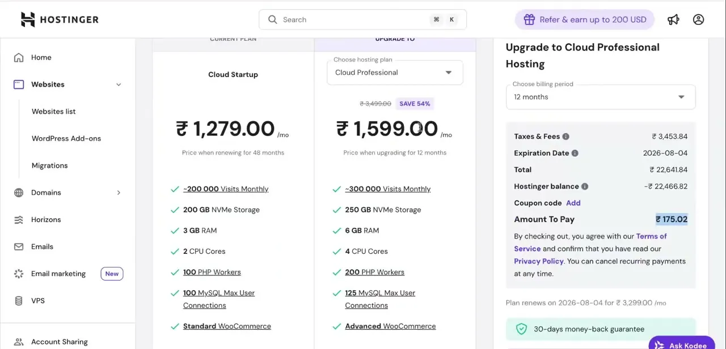Screen dimensions: 726x349
Task: Click the 250 GB NVMe Storage text
Action: click(x=383, y=210)
